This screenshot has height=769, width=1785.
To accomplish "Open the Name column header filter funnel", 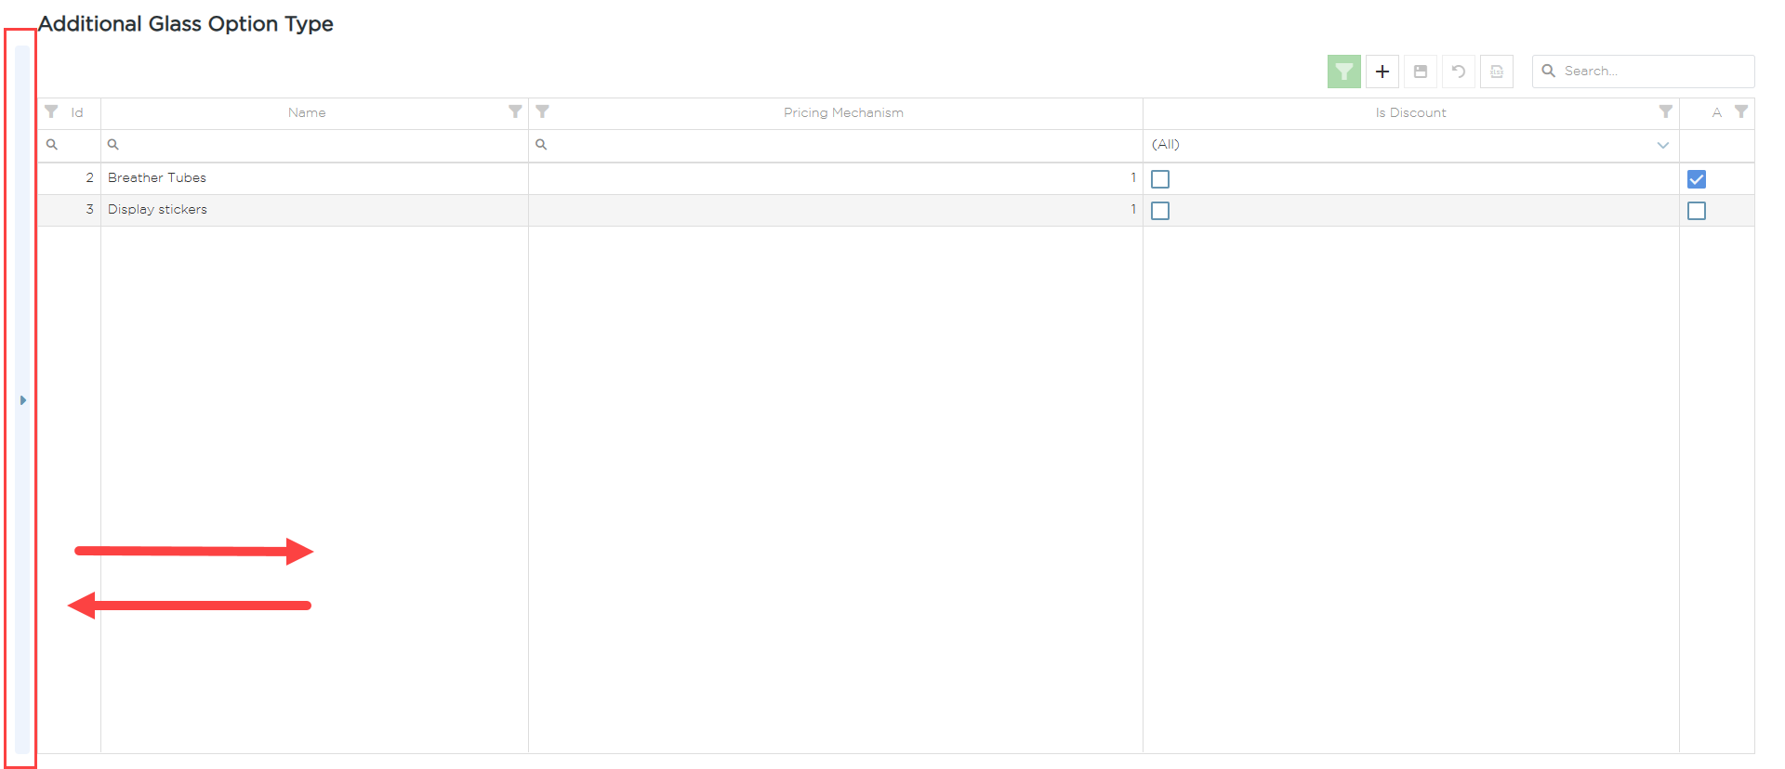I will 515,111.
